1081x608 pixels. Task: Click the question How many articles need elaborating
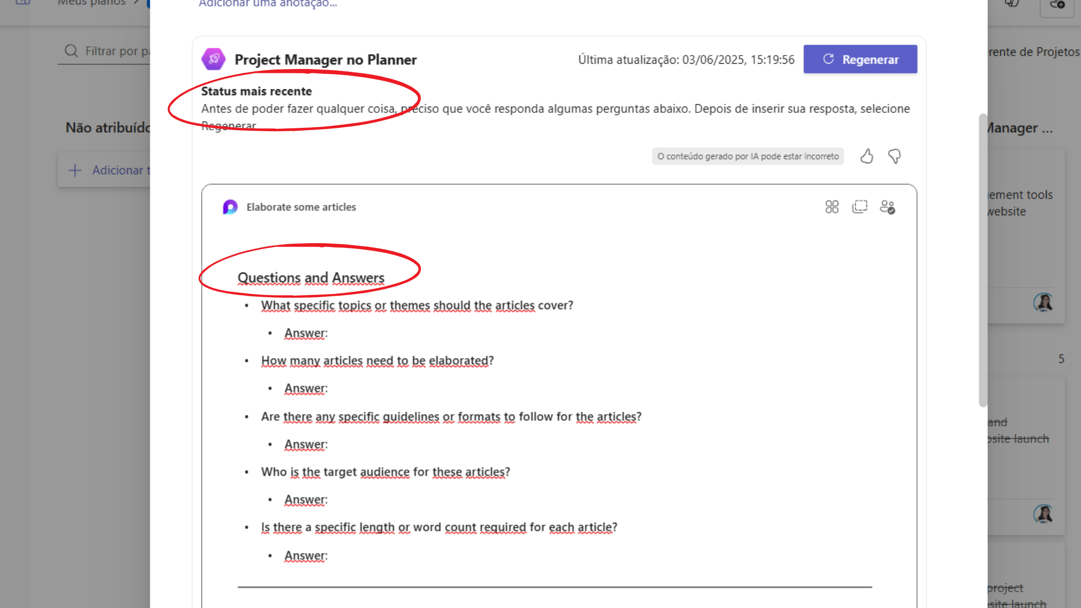tap(377, 361)
